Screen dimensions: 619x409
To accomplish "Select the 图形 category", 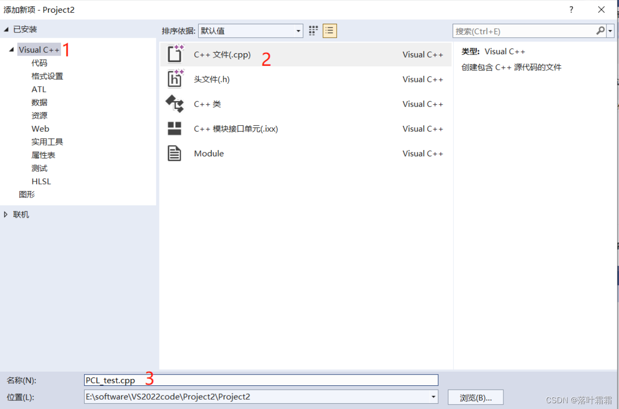I will [x=27, y=195].
